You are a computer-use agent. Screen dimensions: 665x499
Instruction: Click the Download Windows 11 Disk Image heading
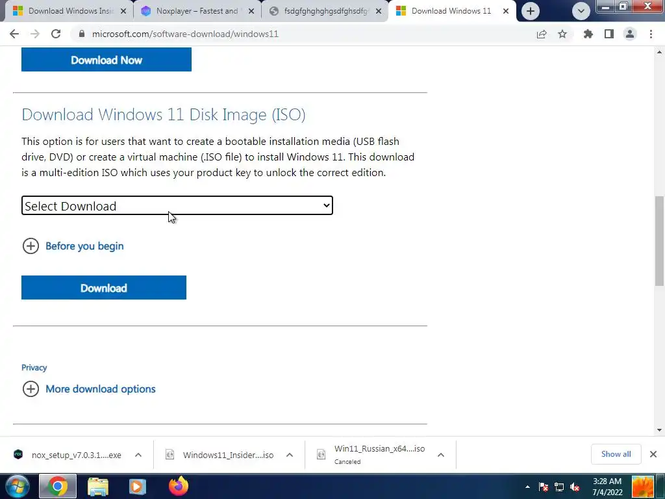163,114
